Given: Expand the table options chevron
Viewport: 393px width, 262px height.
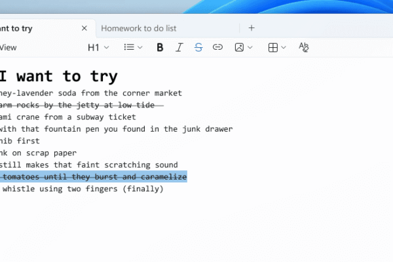Looking at the screenshot, I should pyautogui.click(x=285, y=47).
